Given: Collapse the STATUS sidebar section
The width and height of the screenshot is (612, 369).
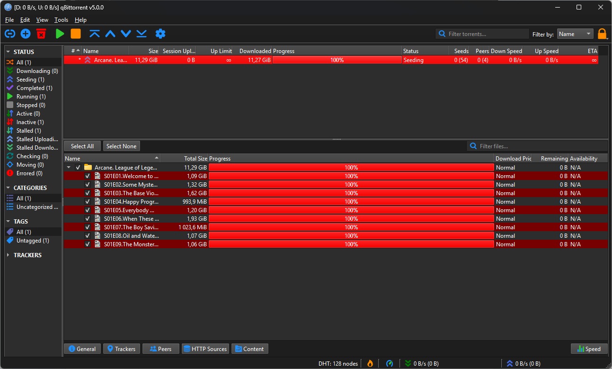Looking at the screenshot, I should (x=8, y=52).
